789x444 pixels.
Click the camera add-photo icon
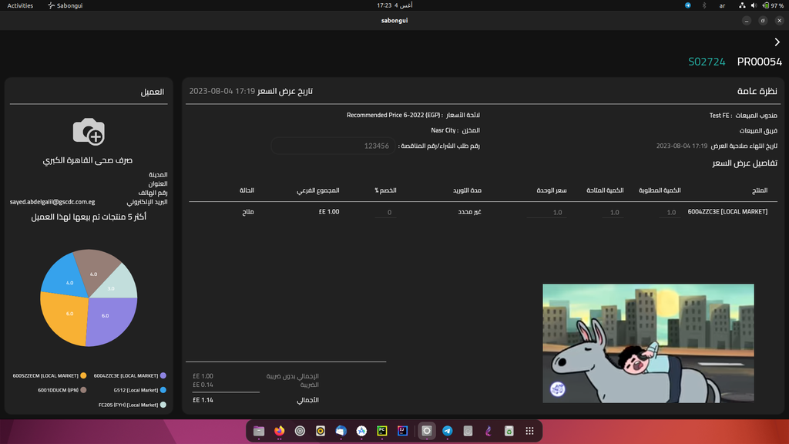tap(89, 132)
